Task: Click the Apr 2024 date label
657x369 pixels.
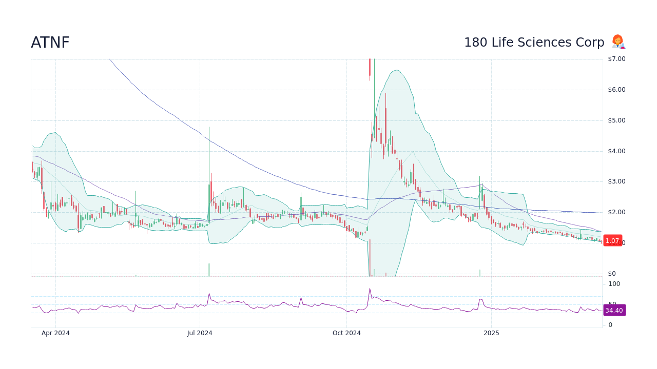Action: tap(55, 333)
